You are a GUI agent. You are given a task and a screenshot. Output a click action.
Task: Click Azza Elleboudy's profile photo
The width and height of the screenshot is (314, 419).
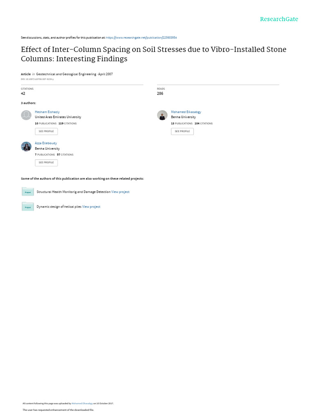point(26,146)
